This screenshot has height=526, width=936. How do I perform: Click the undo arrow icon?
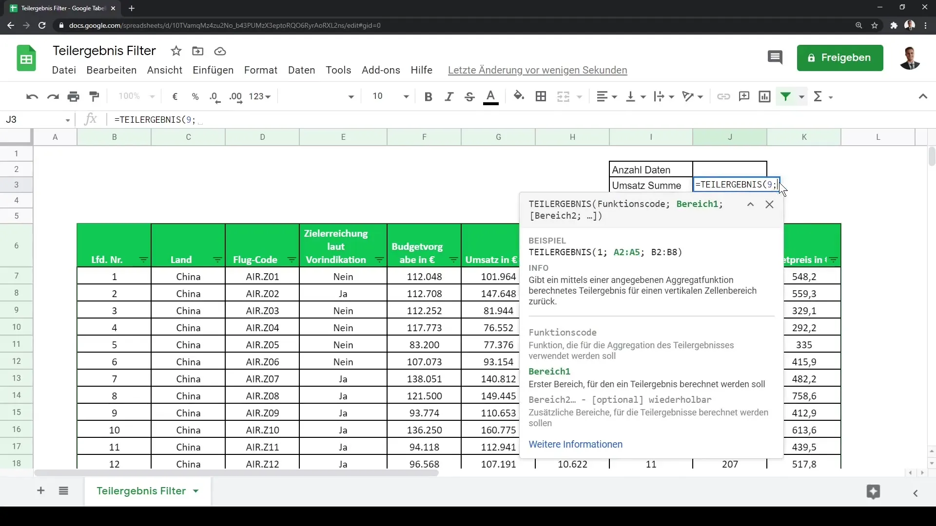coord(32,96)
